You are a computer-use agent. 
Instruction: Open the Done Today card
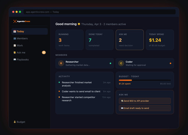click(x=100, y=40)
